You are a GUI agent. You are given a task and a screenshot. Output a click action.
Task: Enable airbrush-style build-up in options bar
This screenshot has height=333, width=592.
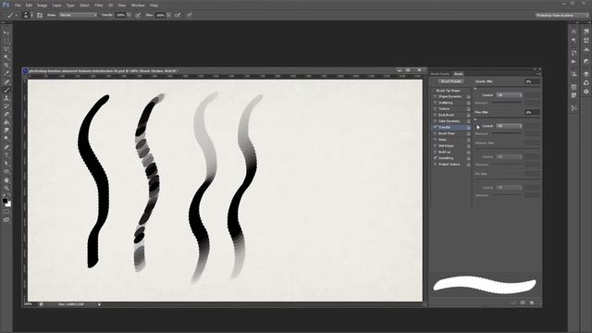178,15
